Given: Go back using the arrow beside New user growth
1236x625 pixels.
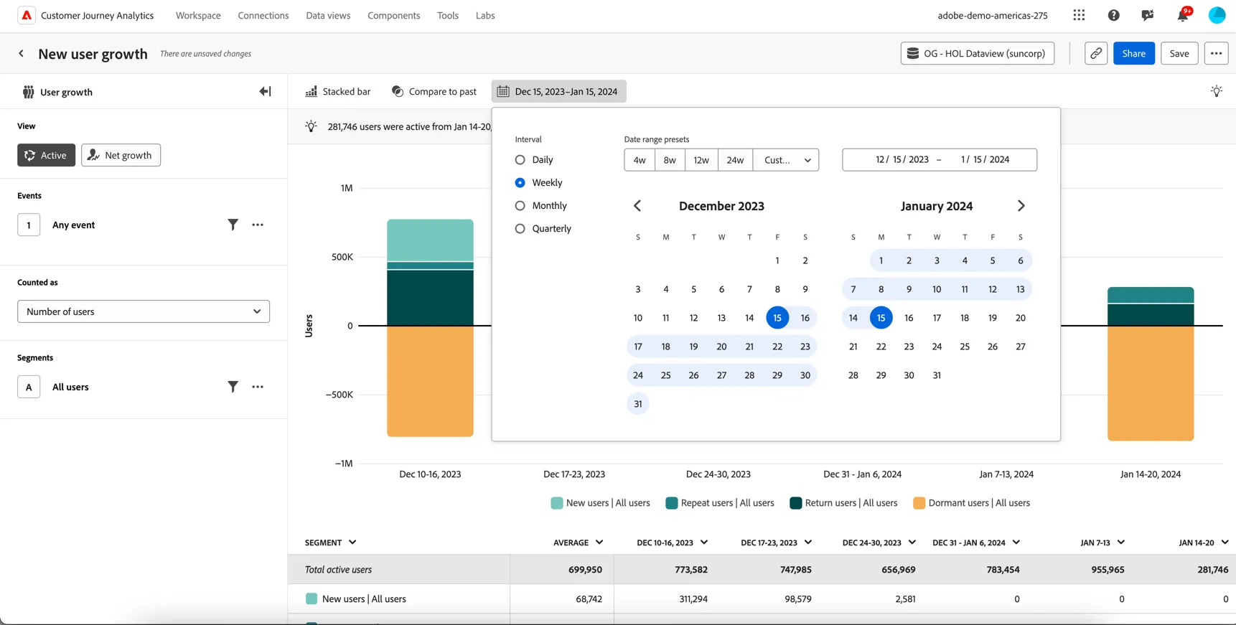Looking at the screenshot, I should (22, 54).
